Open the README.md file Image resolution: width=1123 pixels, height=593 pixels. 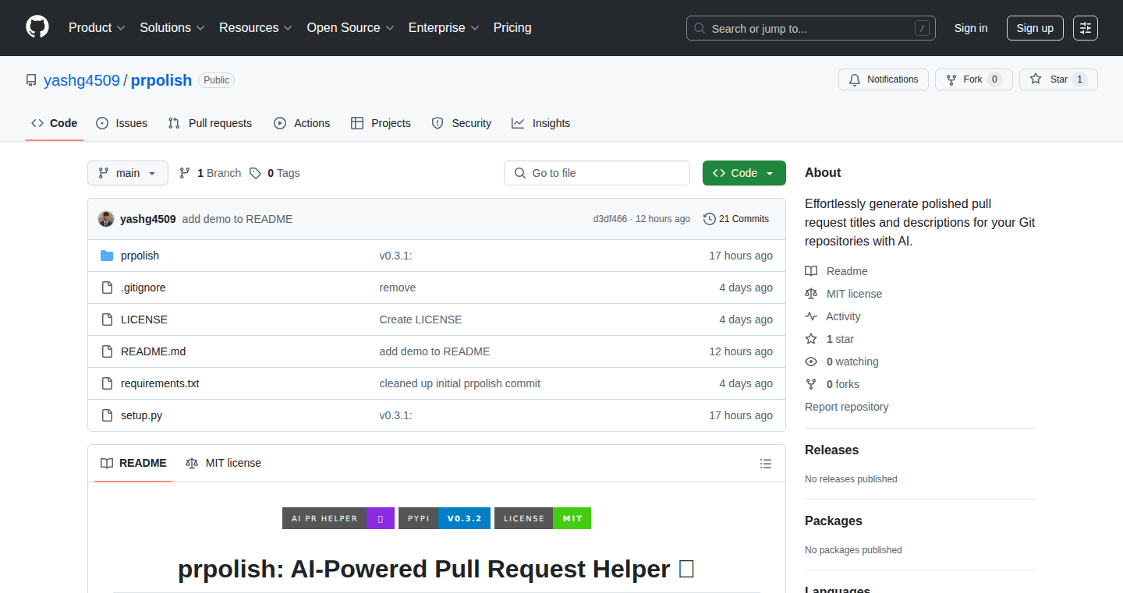154,351
